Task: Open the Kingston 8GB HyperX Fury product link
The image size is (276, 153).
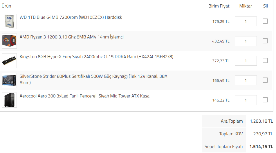Action: [96, 57]
